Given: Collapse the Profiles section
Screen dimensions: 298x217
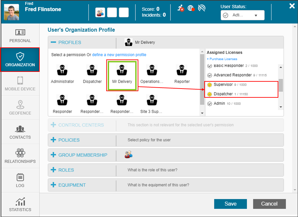Looking at the screenshot, I should (53, 42).
